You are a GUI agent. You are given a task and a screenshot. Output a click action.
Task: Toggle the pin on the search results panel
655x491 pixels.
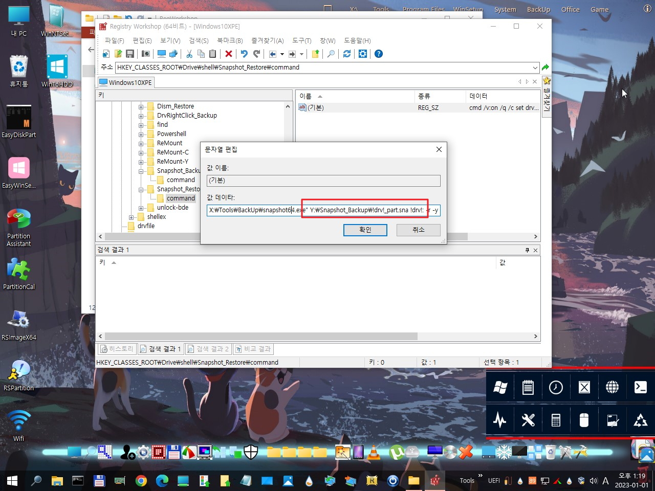[527, 250]
